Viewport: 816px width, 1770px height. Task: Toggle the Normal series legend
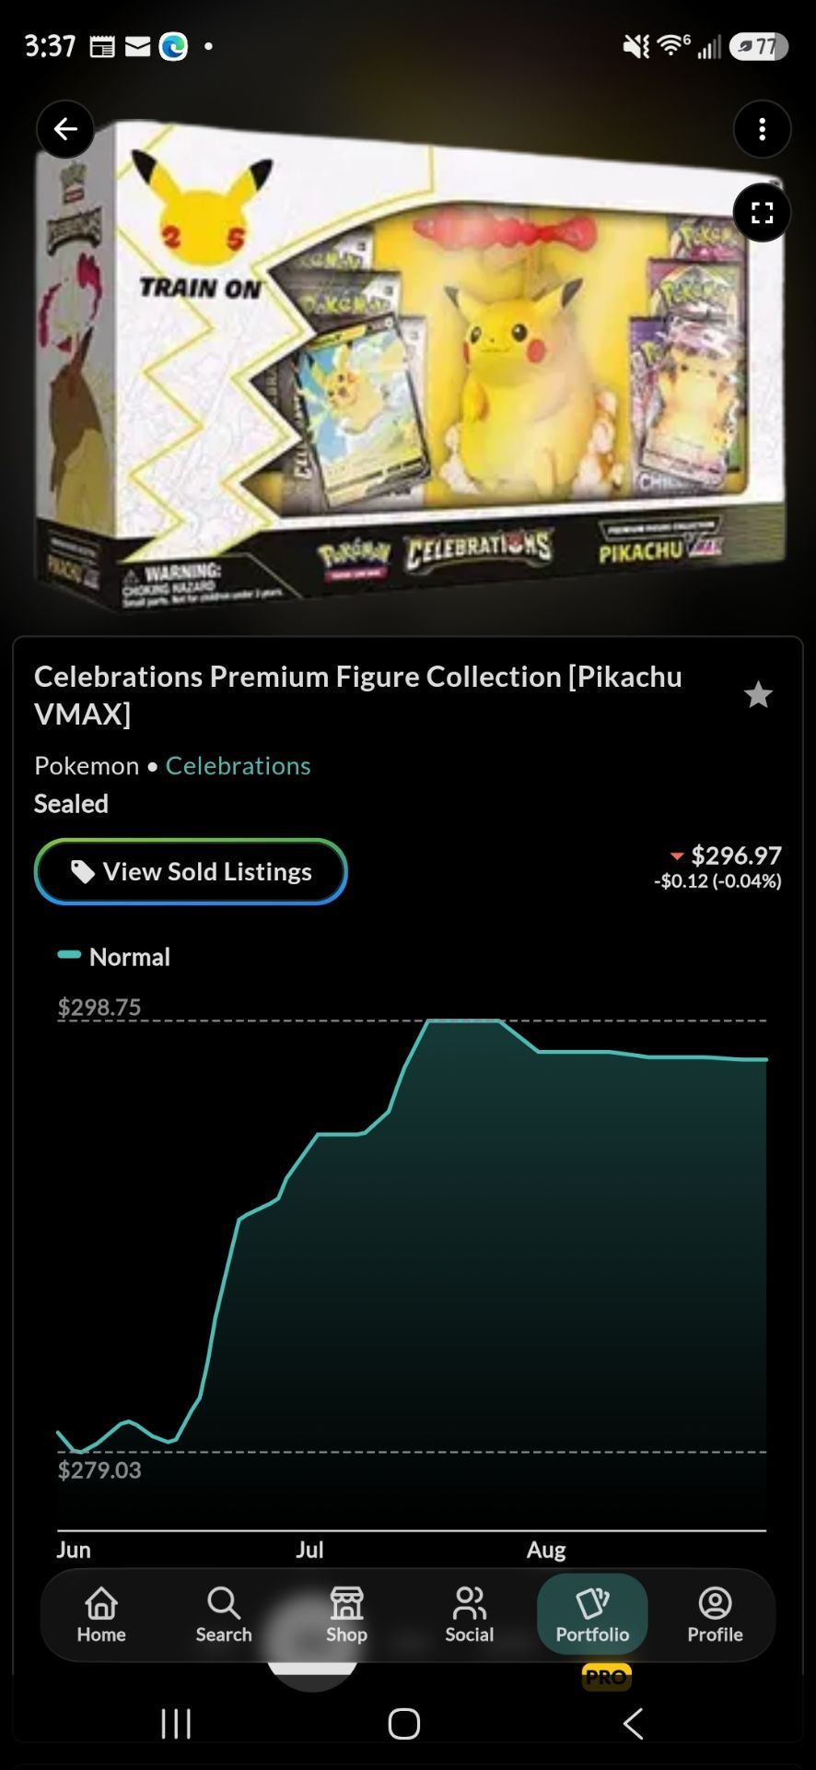pyautogui.click(x=113, y=957)
